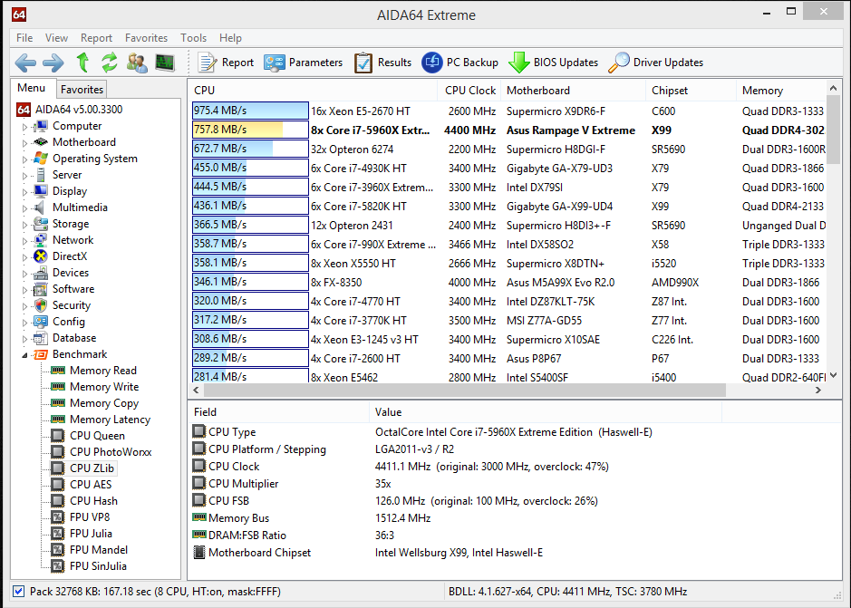Select Memory Read benchmark icon
This screenshot has width=851, height=608.
click(57, 371)
